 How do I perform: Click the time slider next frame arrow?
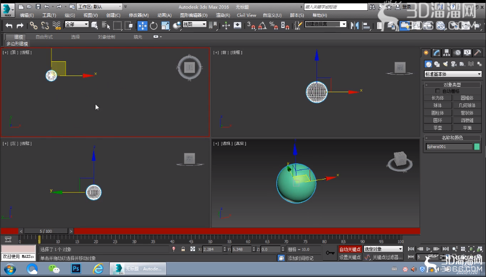(x=71, y=231)
